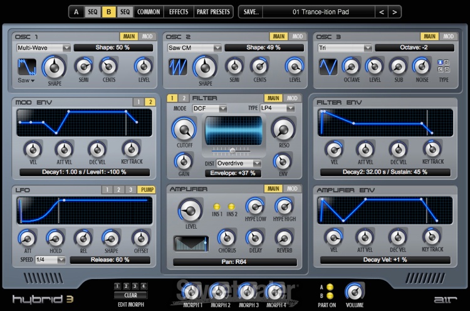The image size is (470, 311).
Task: Open the DIST Overdrive dropdown
Action: pos(239,163)
